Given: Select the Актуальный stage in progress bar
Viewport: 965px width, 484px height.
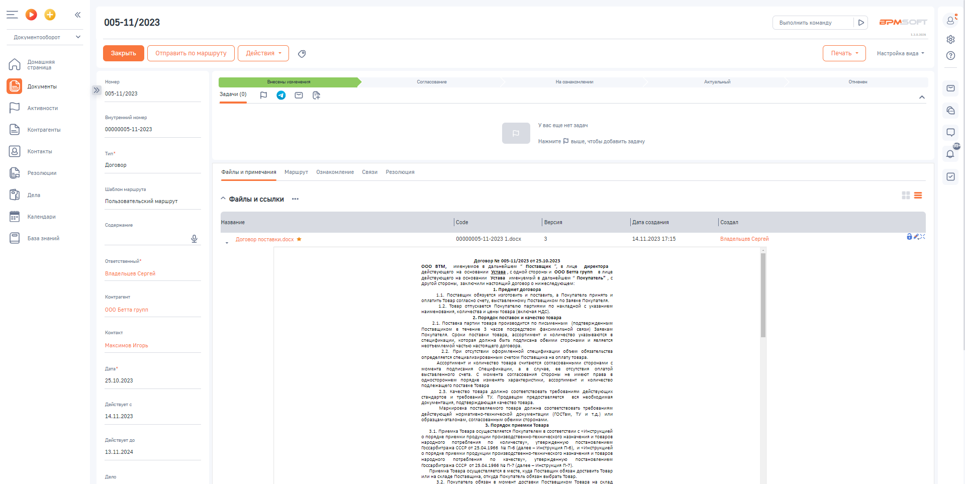Looking at the screenshot, I should click(717, 82).
